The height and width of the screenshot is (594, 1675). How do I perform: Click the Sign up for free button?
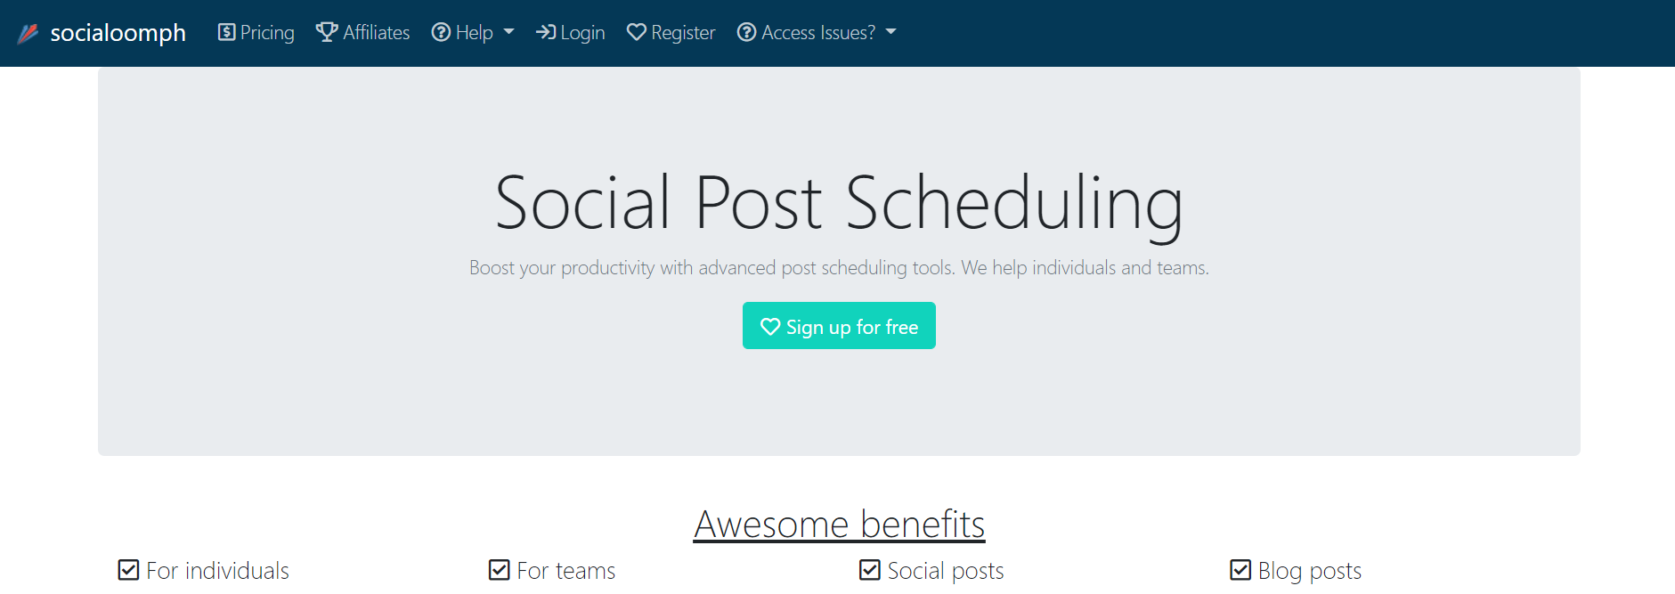click(x=839, y=326)
